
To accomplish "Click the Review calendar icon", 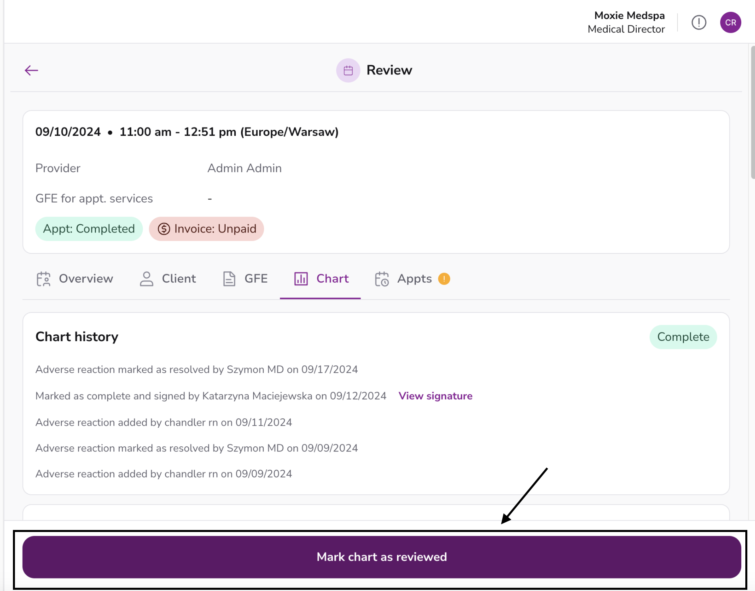I will [x=348, y=70].
